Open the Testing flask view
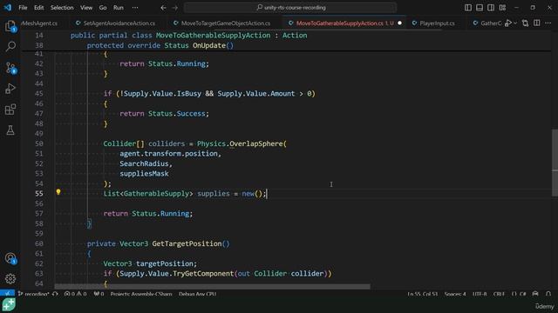The width and height of the screenshot is (558, 313). (x=10, y=130)
